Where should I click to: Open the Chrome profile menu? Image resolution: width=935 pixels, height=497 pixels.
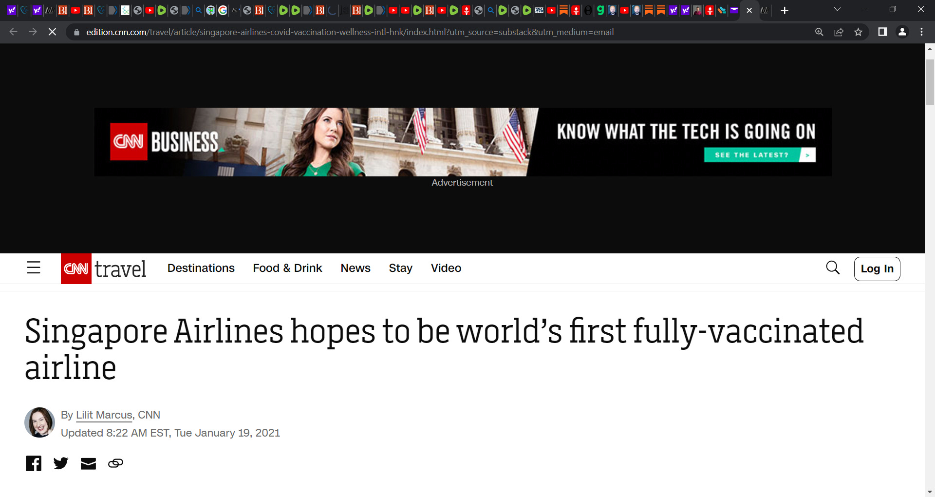902,32
